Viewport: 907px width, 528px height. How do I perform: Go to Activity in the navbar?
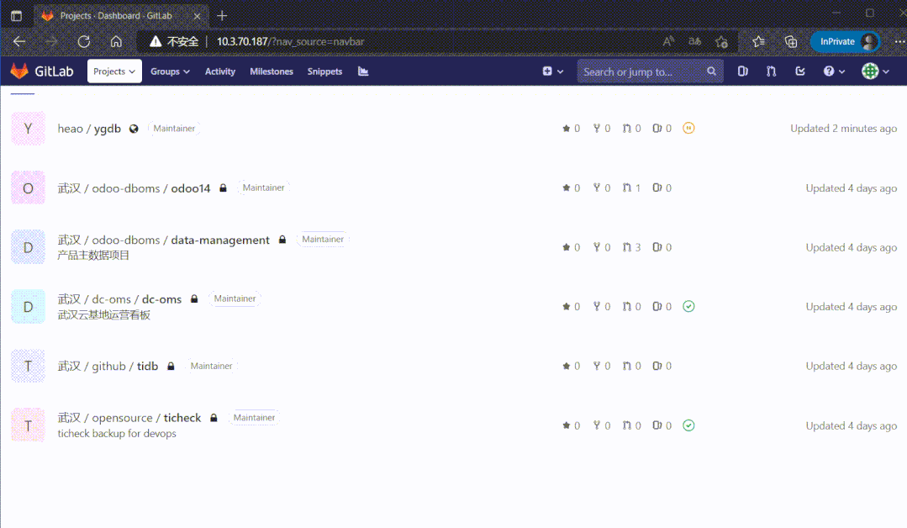220,71
